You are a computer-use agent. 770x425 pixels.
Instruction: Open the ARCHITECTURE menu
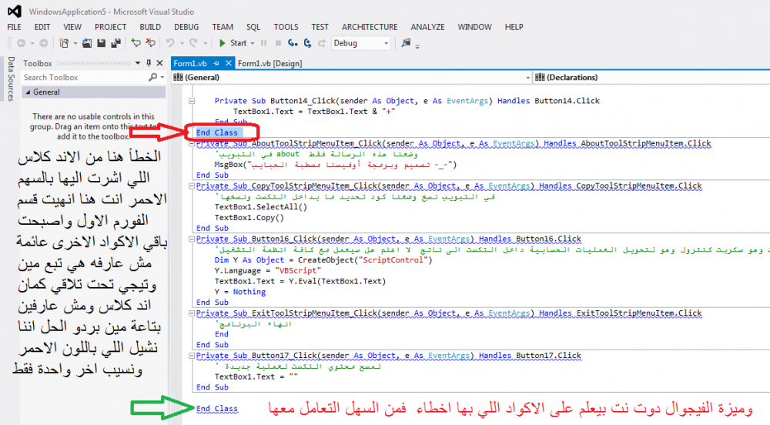tap(370, 27)
